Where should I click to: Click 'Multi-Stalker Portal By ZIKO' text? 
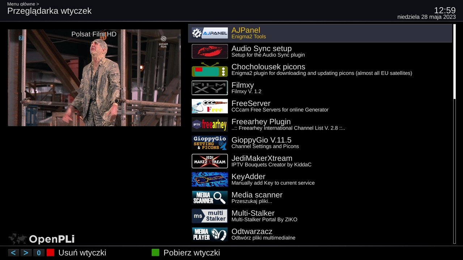[264, 220]
